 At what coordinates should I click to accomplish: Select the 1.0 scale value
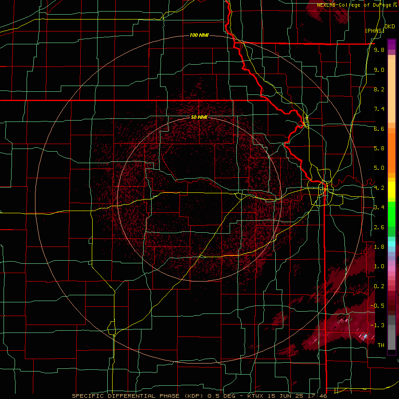pos(379,266)
